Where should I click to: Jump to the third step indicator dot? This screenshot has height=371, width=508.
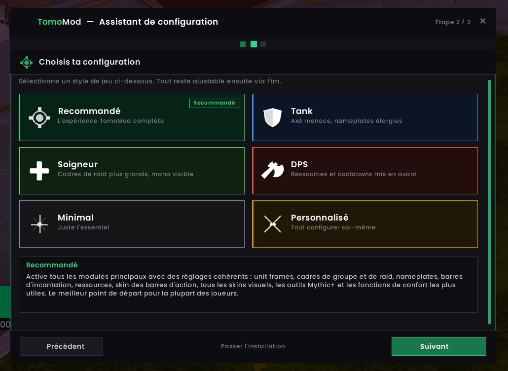263,44
